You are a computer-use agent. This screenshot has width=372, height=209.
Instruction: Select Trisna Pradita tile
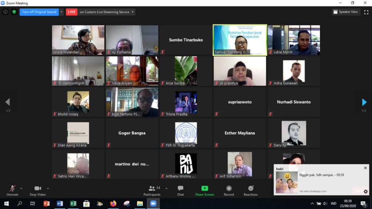(186, 102)
